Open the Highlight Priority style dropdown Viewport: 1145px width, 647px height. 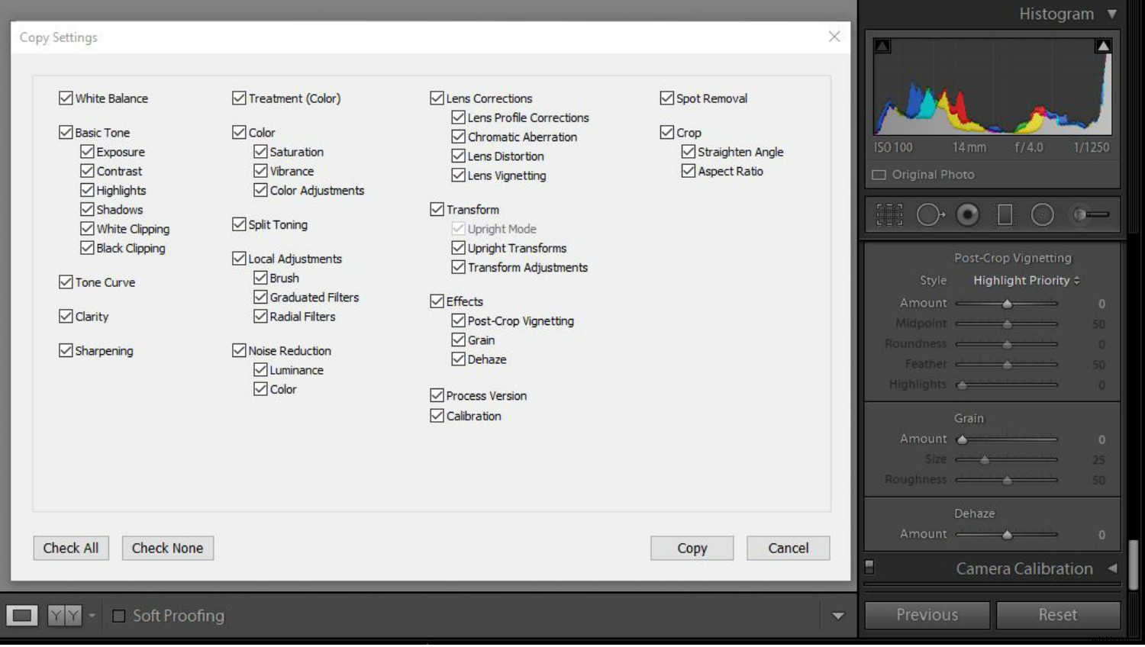(x=1024, y=280)
